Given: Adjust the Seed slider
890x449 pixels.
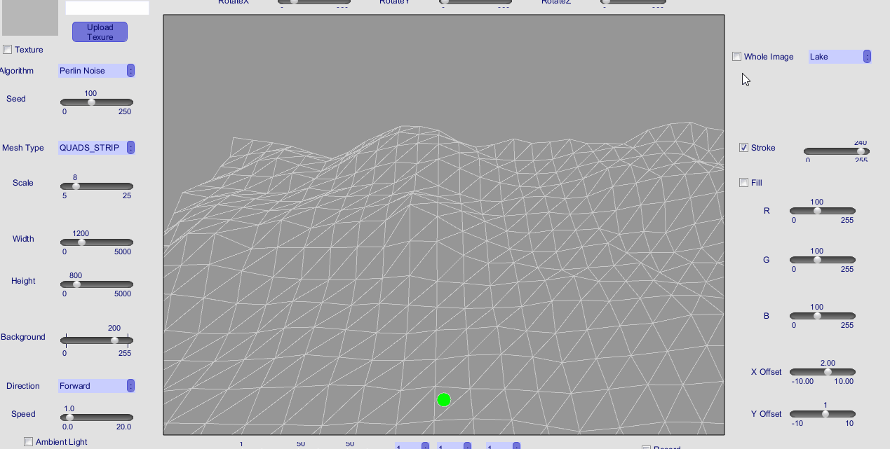Looking at the screenshot, I should pos(97,102).
